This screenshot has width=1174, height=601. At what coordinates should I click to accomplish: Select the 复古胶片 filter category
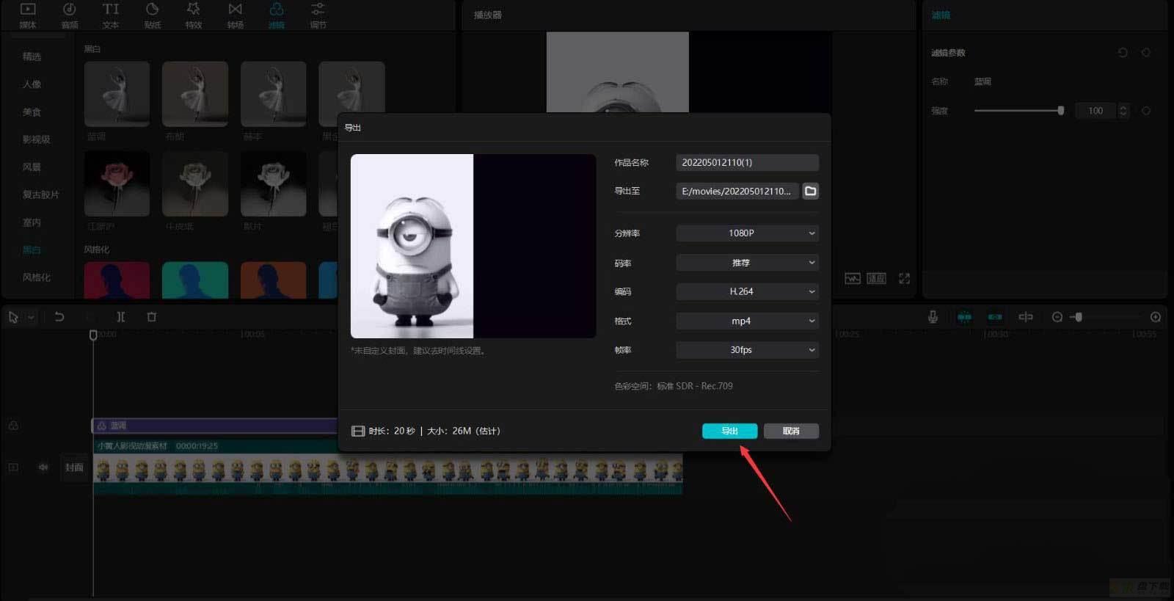pyautogui.click(x=40, y=195)
